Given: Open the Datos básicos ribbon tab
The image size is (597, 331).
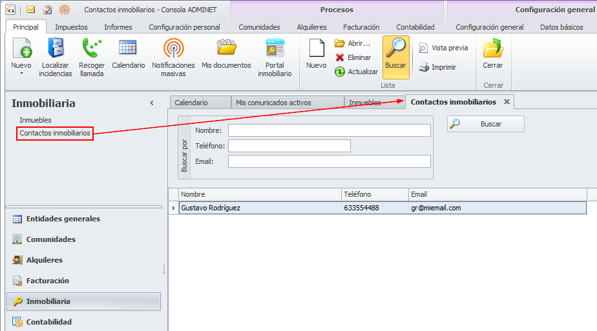Looking at the screenshot, I should point(561,27).
